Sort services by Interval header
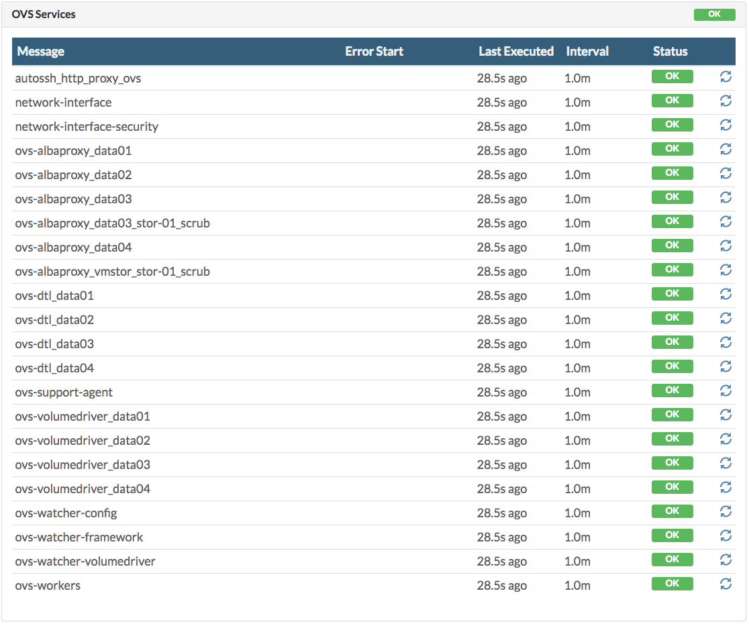The width and height of the screenshot is (749, 624). [587, 52]
